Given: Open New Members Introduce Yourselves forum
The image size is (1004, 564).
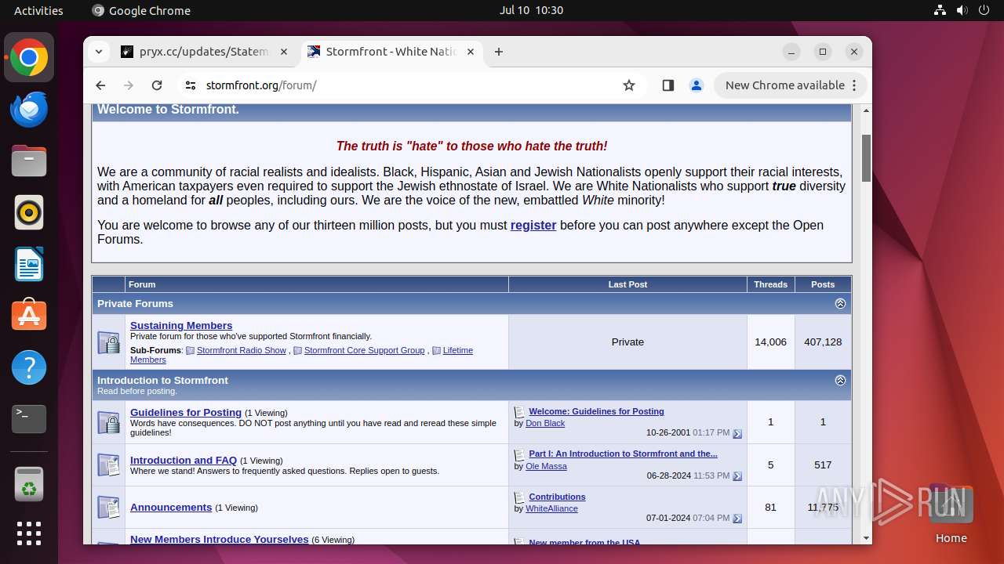Looking at the screenshot, I should [220, 539].
